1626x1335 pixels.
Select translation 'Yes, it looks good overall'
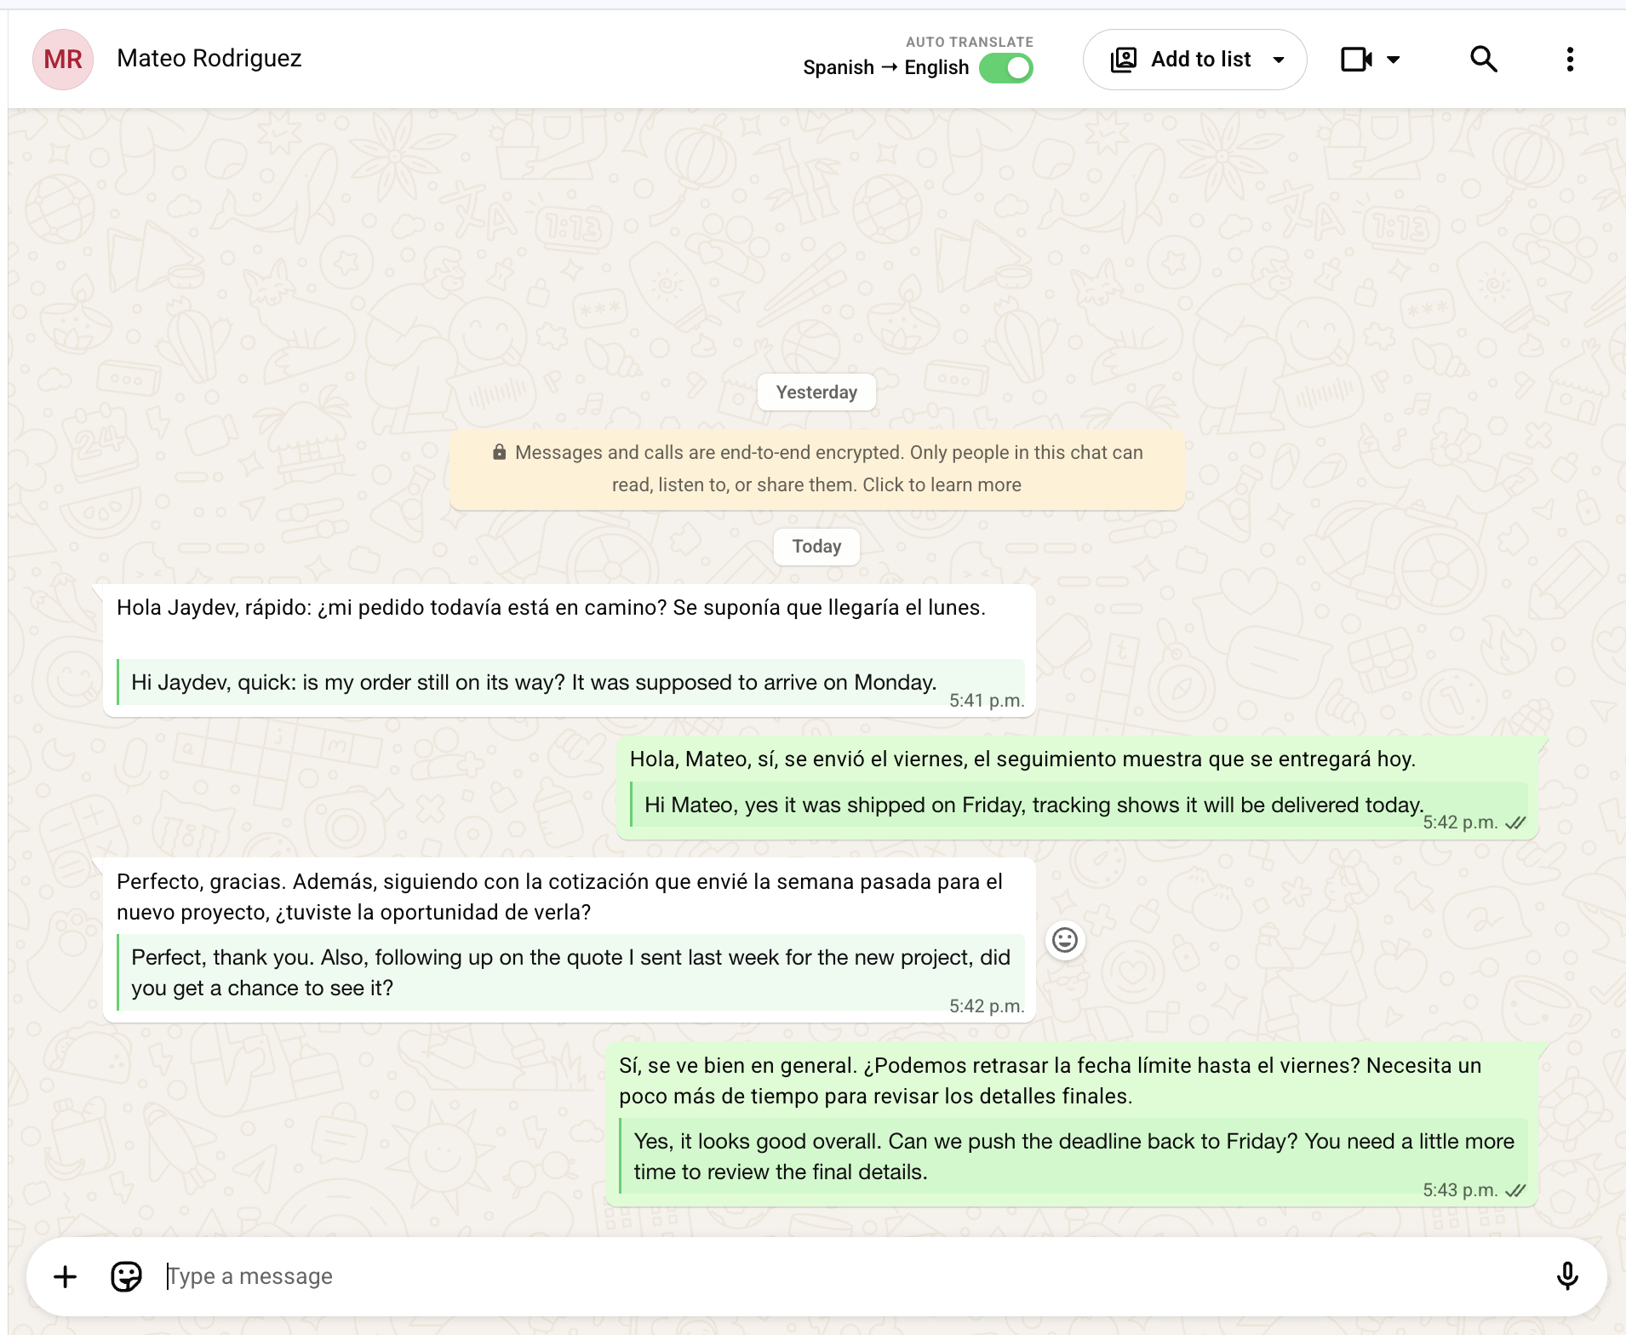point(1074,1156)
